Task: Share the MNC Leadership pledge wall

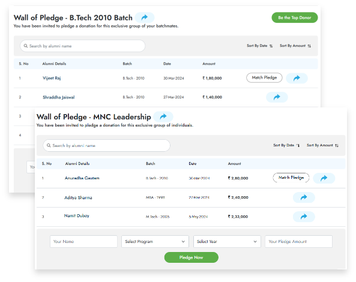Action: [x=163, y=117]
